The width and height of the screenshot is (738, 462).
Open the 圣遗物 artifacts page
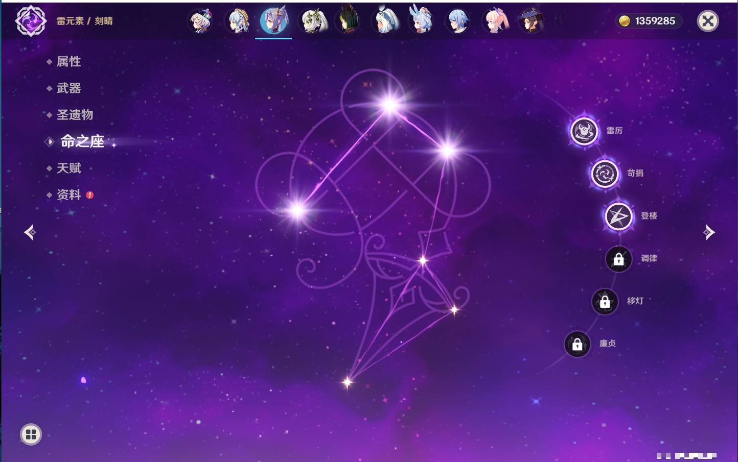click(x=75, y=115)
